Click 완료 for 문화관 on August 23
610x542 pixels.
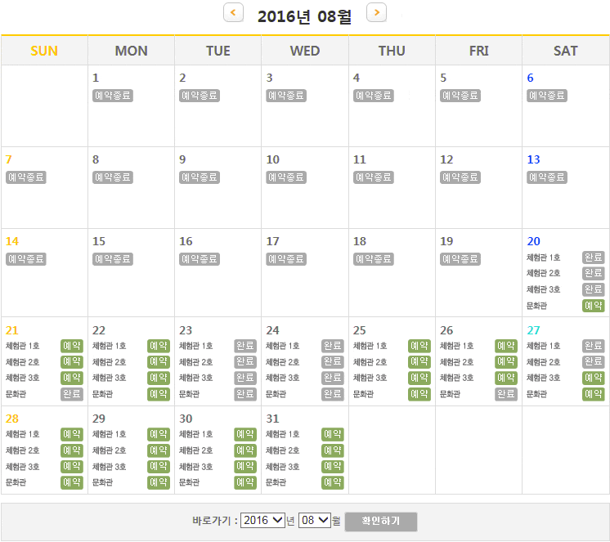[245, 394]
